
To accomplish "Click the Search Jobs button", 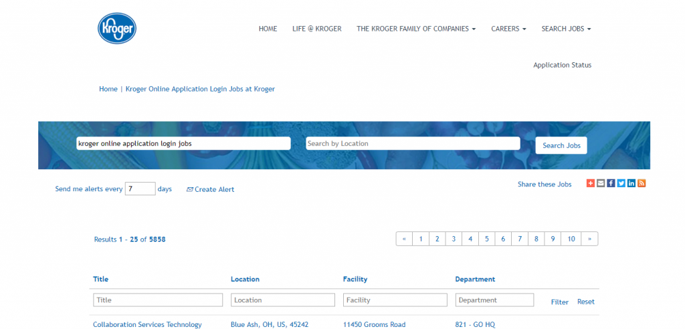I will pyautogui.click(x=561, y=146).
